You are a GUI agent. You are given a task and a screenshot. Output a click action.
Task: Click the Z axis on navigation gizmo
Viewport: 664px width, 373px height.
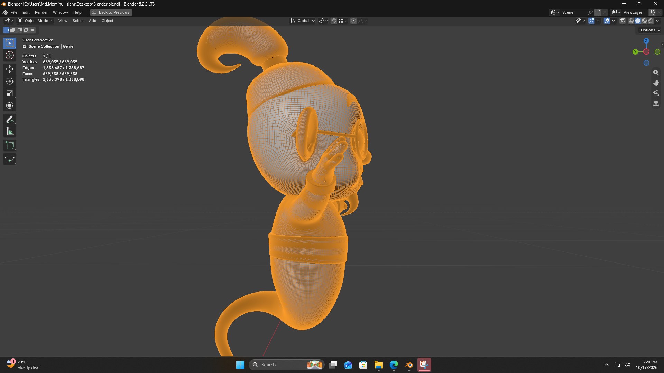pos(646,41)
